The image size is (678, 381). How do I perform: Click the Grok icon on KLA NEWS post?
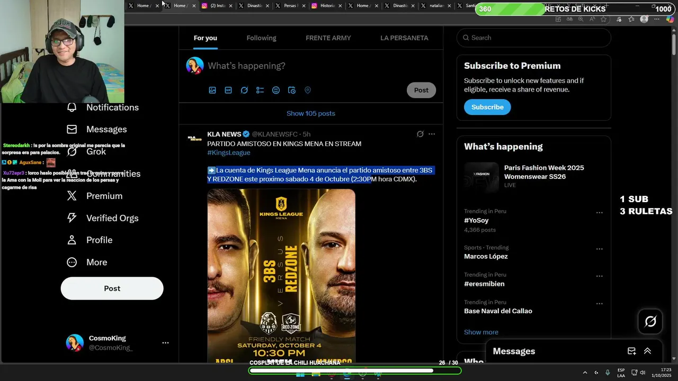[420, 134]
